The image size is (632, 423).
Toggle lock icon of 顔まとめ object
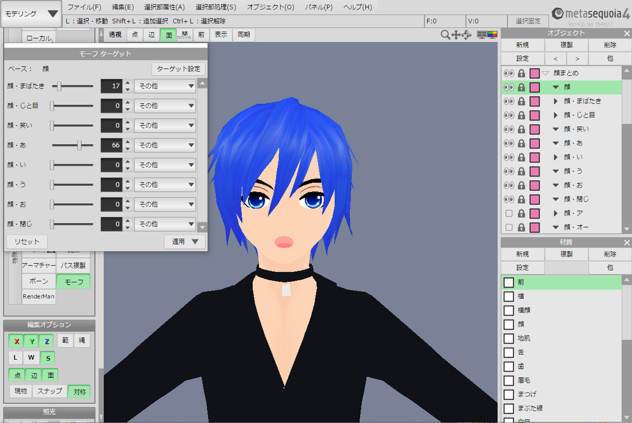(x=521, y=73)
